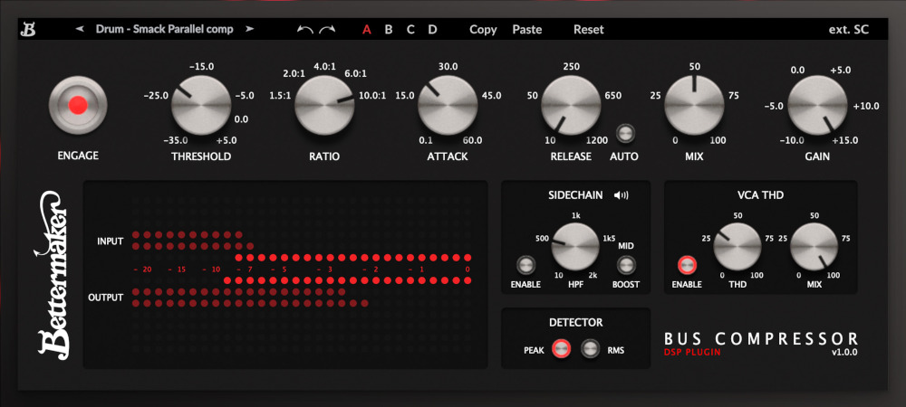Copy the current settings
The image size is (906, 407).
[483, 30]
